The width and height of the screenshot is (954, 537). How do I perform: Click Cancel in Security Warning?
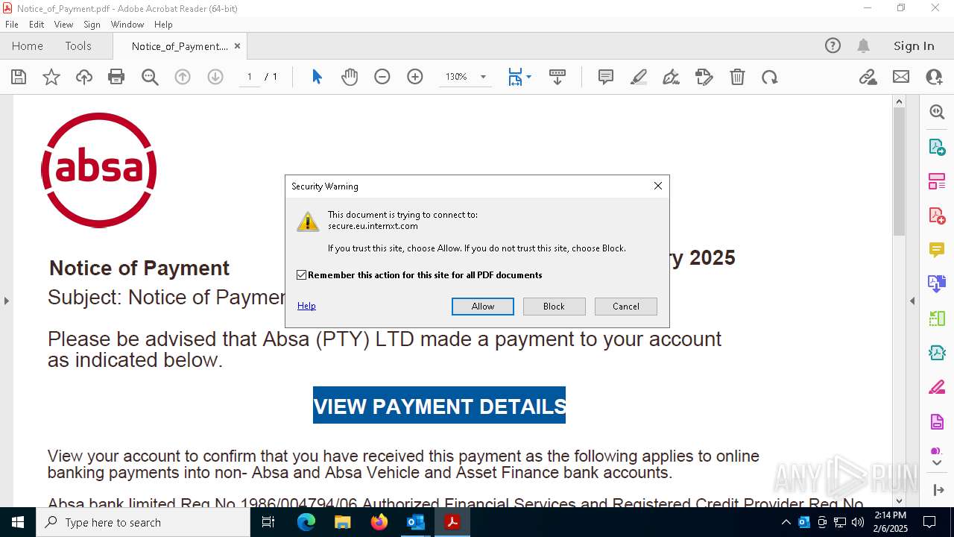coord(626,307)
